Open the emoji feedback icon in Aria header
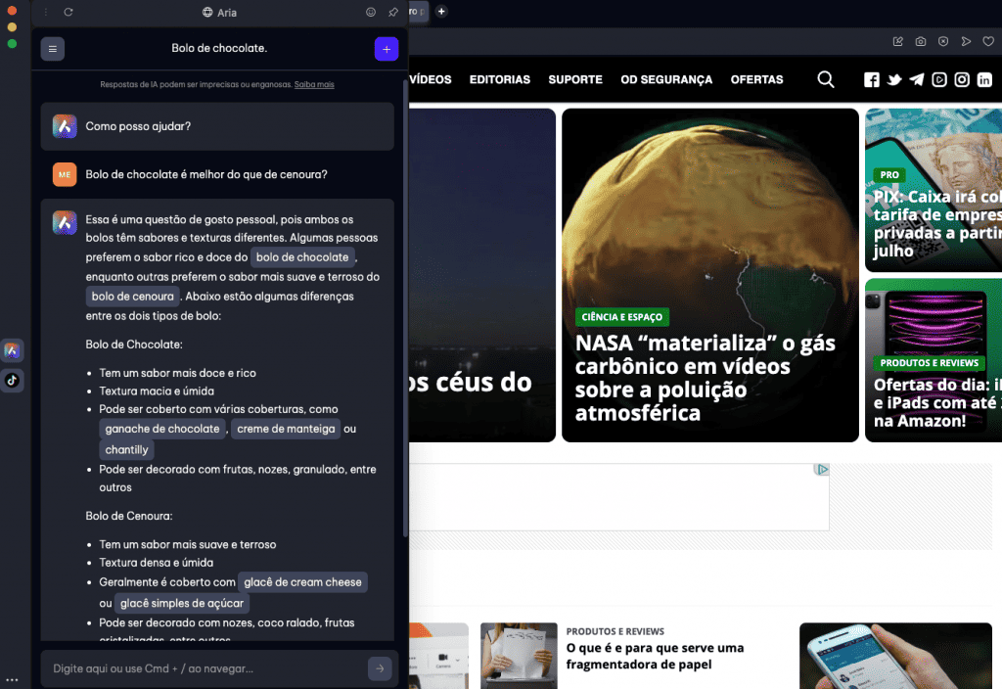The width and height of the screenshot is (1002, 689). [x=371, y=12]
